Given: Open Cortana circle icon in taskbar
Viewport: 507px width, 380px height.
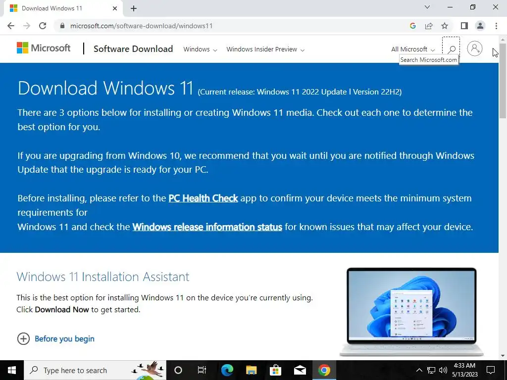Looking at the screenshot, I should [x=178, y=370].
